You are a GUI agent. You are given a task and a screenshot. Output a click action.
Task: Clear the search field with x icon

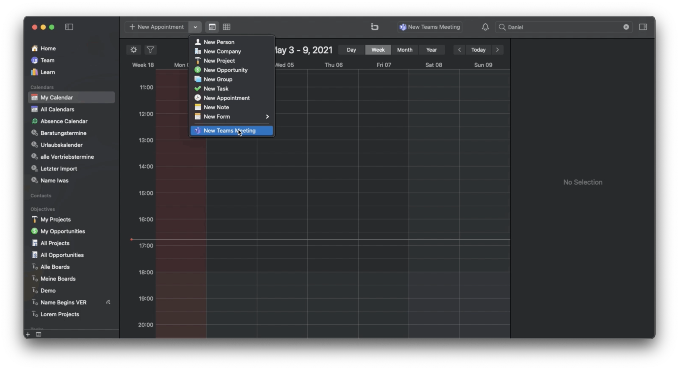(626, 27)
